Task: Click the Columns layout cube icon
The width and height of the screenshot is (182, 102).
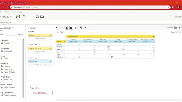Action: tap(36, 44)
